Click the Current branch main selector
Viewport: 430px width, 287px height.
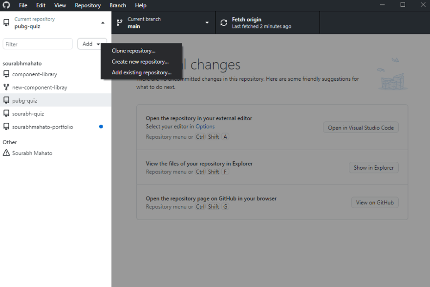click(163, 23)
